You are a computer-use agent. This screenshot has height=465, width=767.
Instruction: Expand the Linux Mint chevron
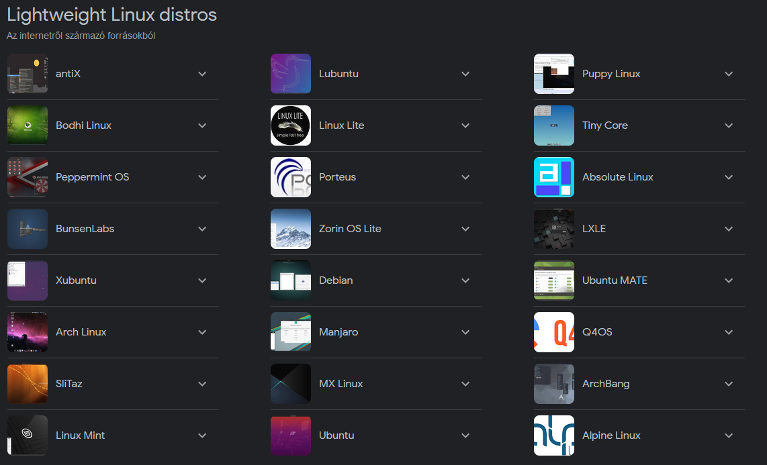point(202,435)
